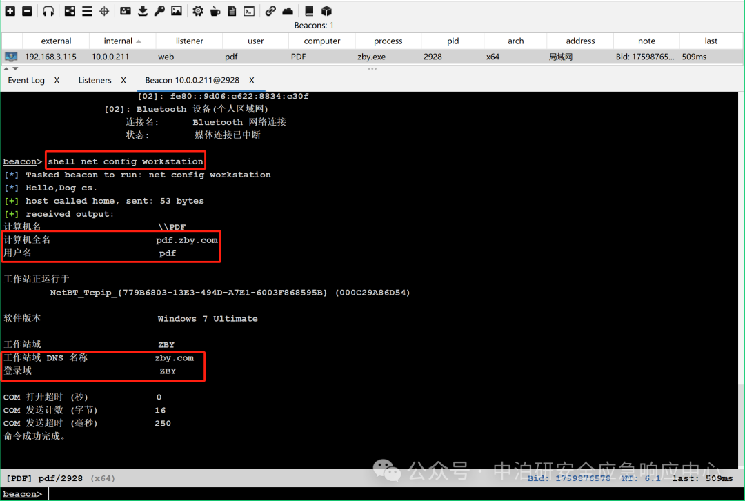Click the zby.com DNS name value
The width and height of the screenshot is (745, 501).
[175, 358]
